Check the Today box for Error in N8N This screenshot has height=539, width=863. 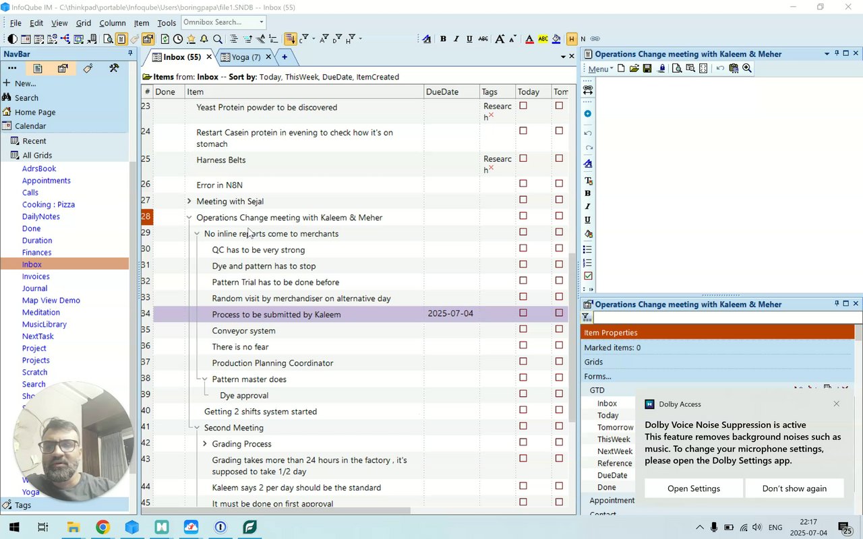click(523, 184)
